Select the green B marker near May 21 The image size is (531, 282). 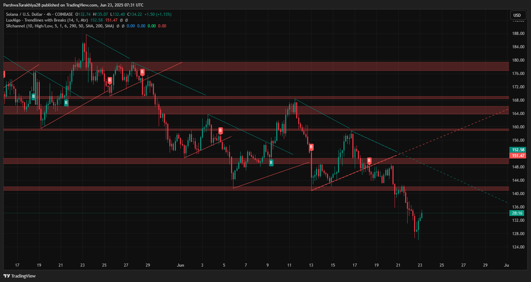(x=66, y=102)
